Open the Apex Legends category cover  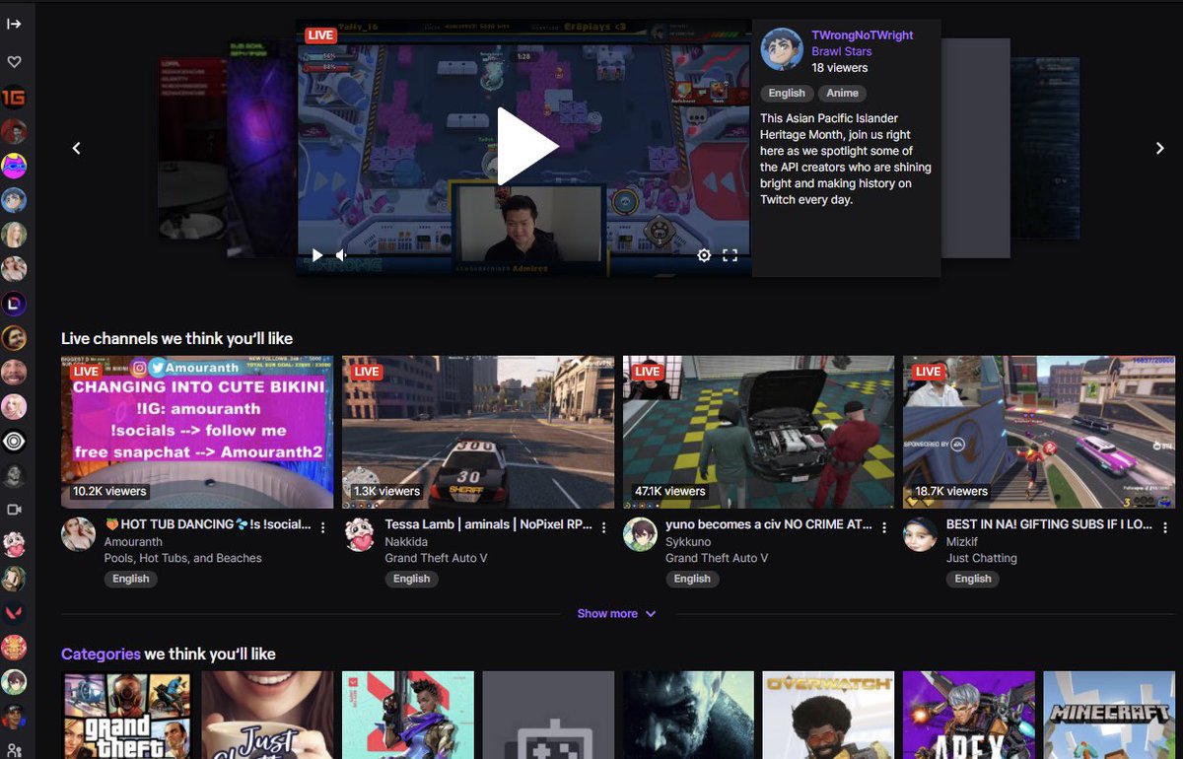[969, 716]
